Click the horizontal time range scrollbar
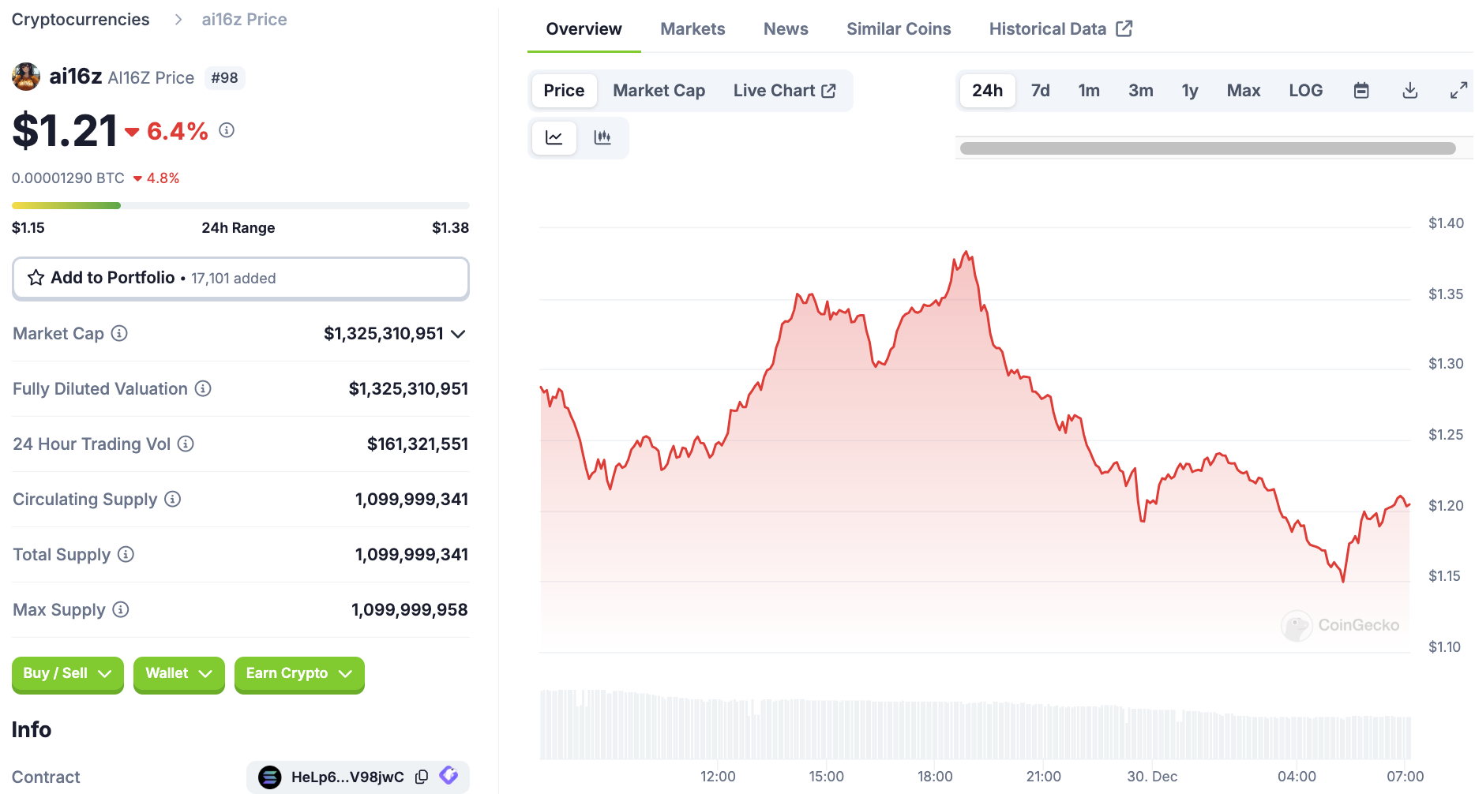This screenshot has height=794, width=1475. coord(1207,148)
